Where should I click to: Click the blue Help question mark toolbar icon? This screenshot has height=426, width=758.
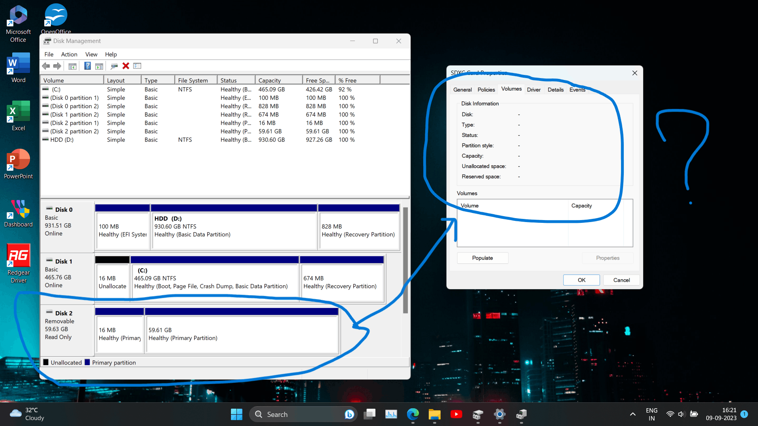point(88,66)
